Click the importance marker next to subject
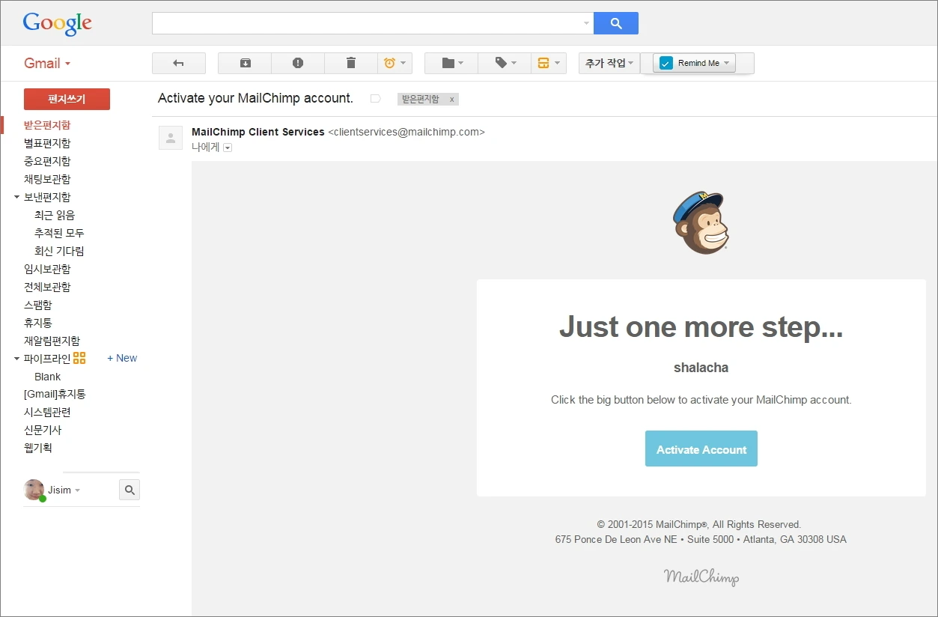938x617 pixels. [376, 99]
